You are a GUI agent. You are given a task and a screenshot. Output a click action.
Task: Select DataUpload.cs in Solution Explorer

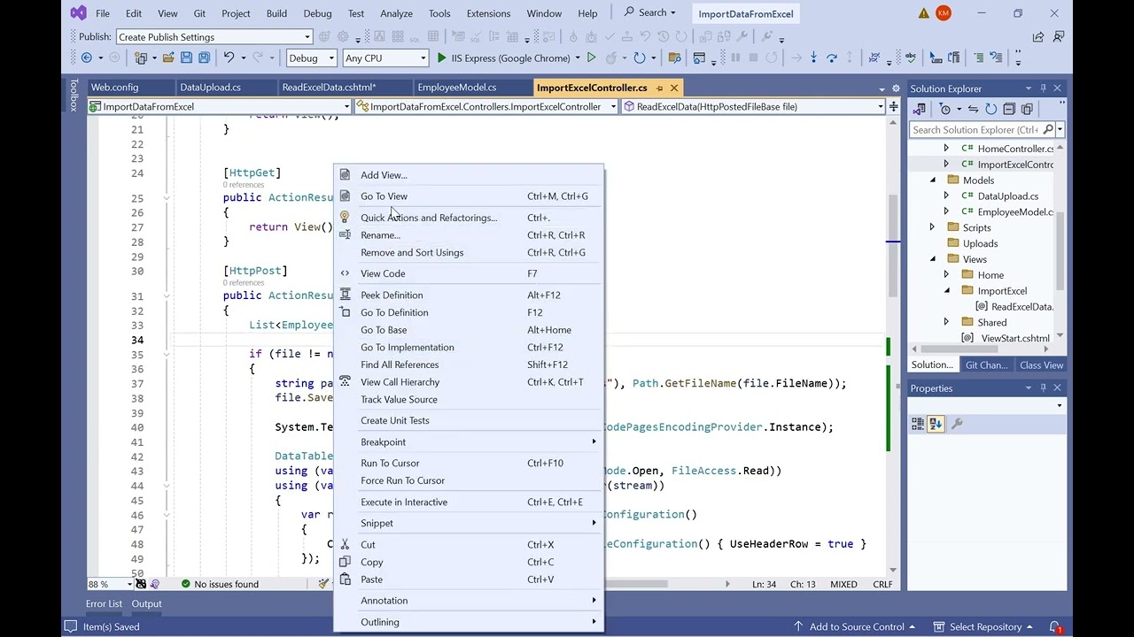point(1008,196)
